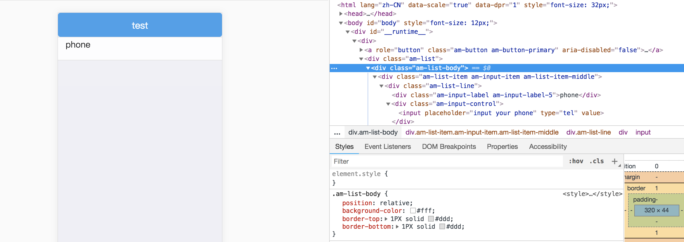This screenshot has width=684, height=242.
Task: Open the <style> source link
Action: pos(592,194)
